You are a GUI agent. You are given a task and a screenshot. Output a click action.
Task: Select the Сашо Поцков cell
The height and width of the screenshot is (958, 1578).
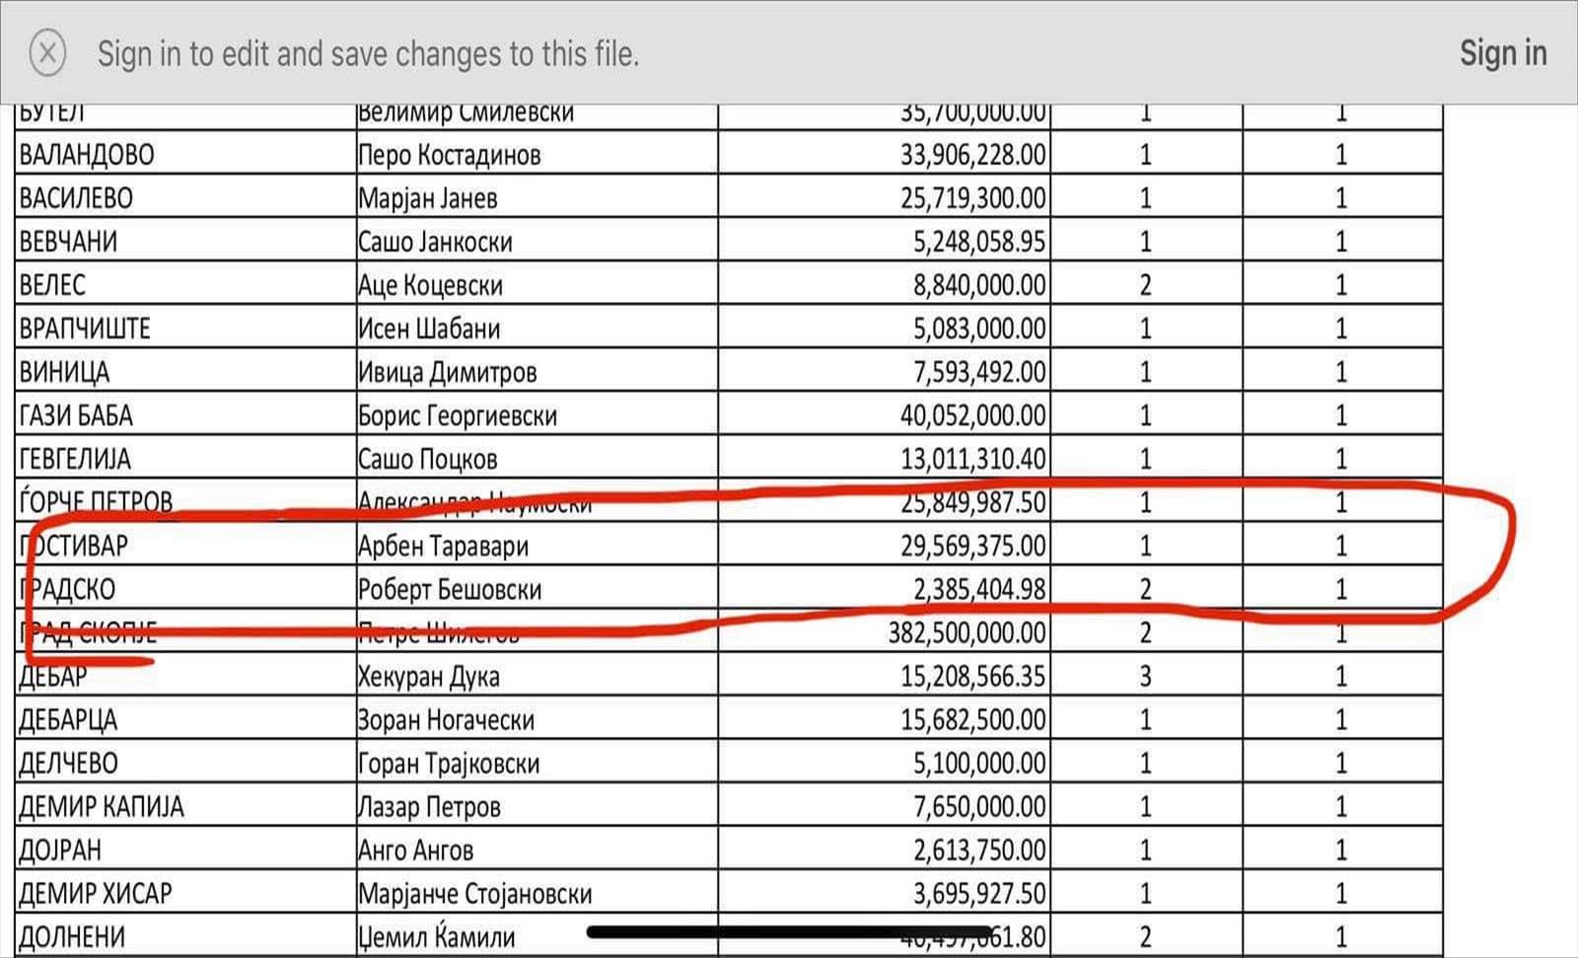(x=537, y=458)
